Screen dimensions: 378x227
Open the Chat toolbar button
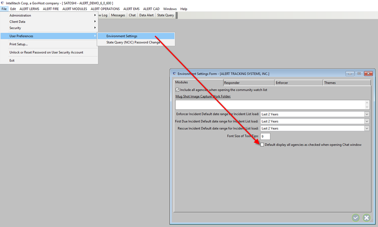point(132,15)
